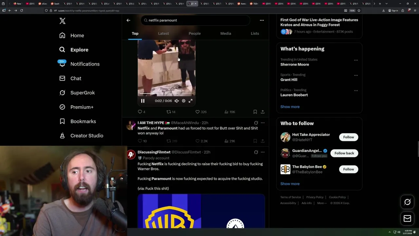The width and height of the screenshot is (419, 236).
Task: Click the video progress bar
Action: [167, 94]
